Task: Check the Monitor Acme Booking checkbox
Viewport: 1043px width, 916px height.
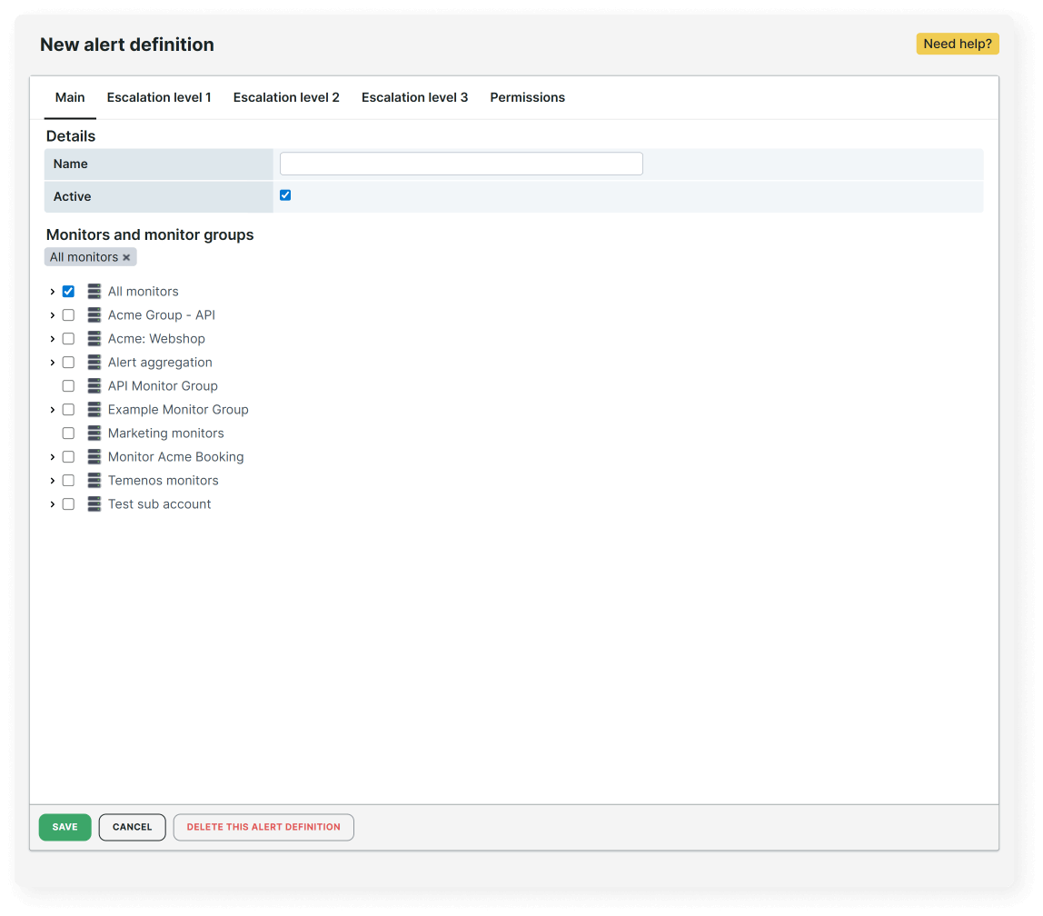Action: coord(68,456)
